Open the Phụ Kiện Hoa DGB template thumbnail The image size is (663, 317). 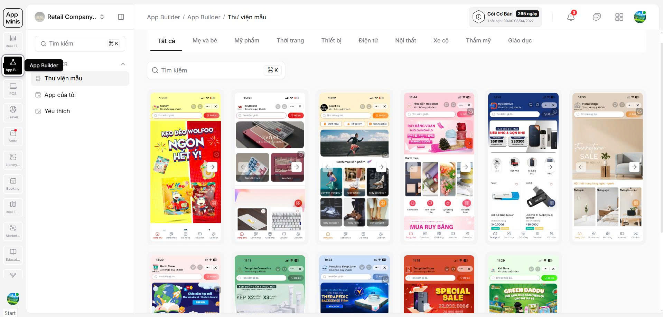[439, 167]
